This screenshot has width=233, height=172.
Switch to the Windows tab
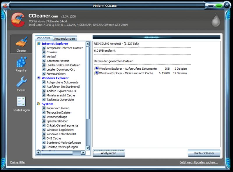tap(43, 38)
